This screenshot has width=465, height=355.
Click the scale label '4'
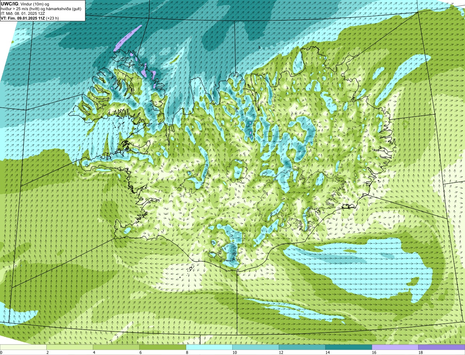coord(94,352)
